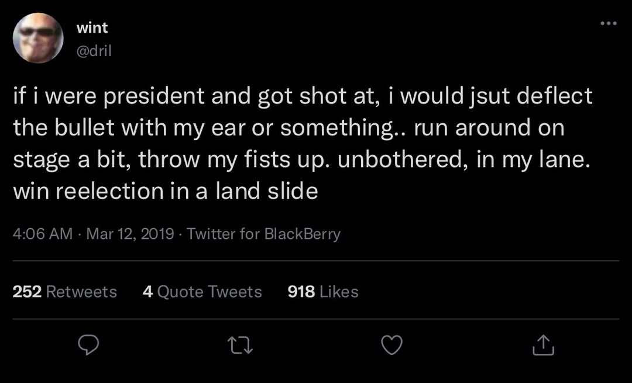632x383 pixels.
Task: Open the profile via display name "wint"
Action: (92, 27)
